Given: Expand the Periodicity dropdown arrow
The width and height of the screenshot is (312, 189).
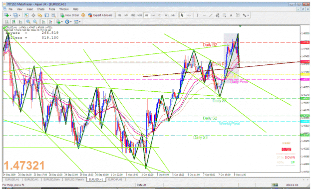Looking at the screenshot, I should click(x=71, y=22).
